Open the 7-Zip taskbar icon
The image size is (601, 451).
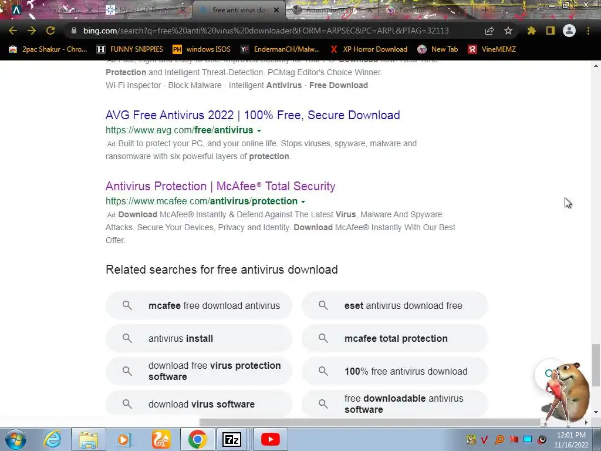[232, 439]
